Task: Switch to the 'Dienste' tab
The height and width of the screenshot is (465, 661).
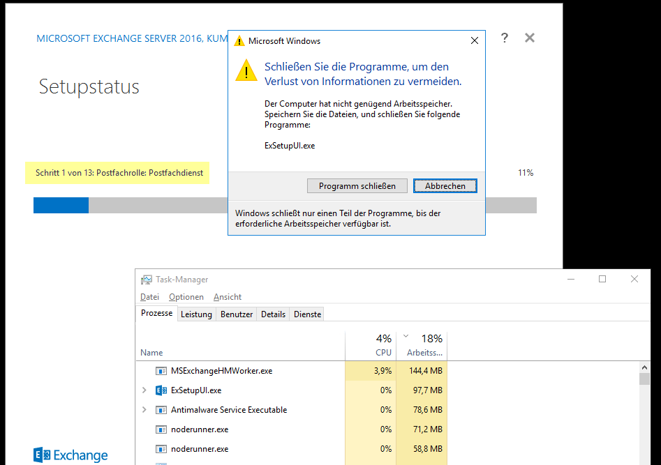Action: pyautogui.click(x=307, y=314)
